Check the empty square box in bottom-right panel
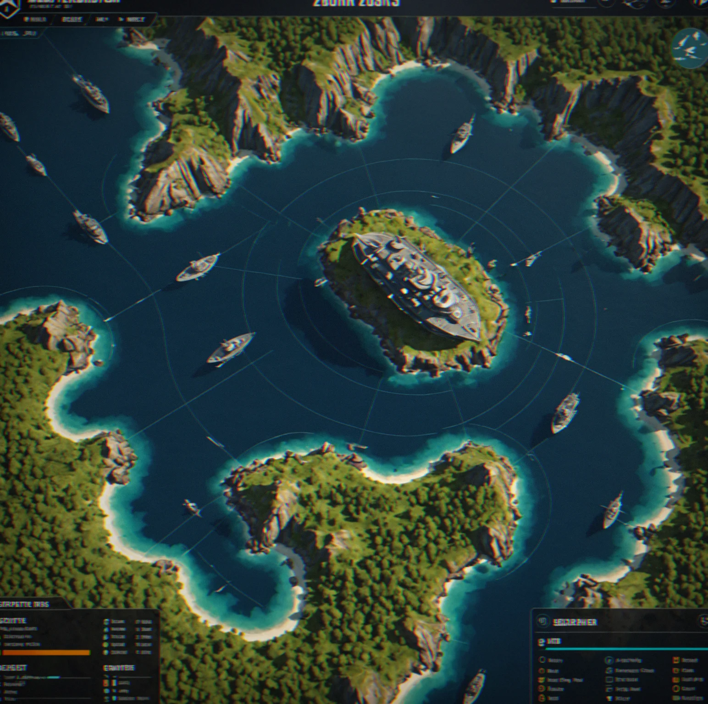Viewport: 708px width, 704px height. (x=609, y=680)
